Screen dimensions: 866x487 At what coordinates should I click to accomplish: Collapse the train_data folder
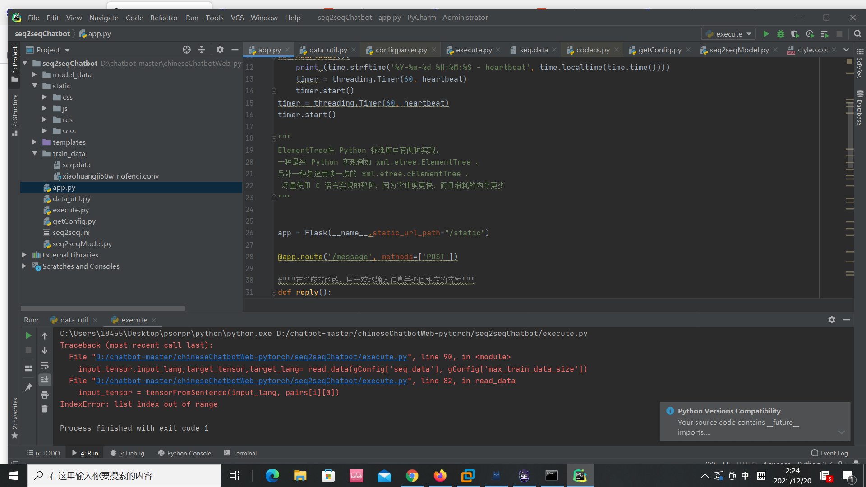coord(35,153)
